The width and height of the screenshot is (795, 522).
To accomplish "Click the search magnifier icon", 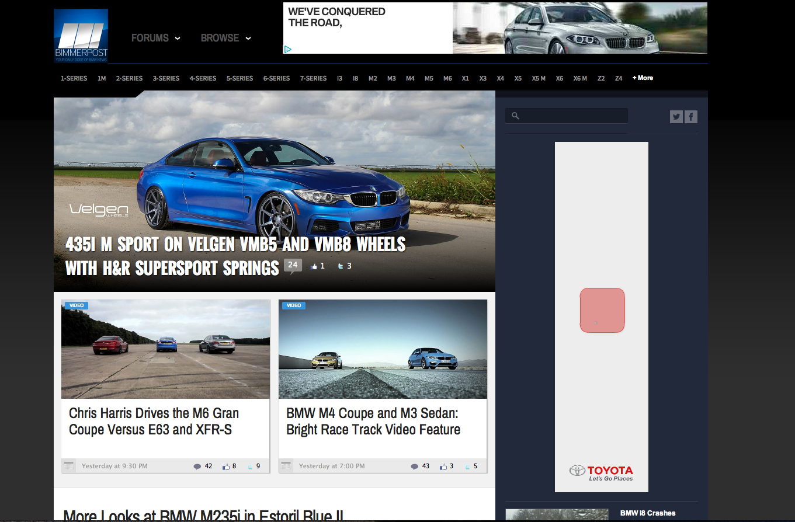I will coord(515,116).
